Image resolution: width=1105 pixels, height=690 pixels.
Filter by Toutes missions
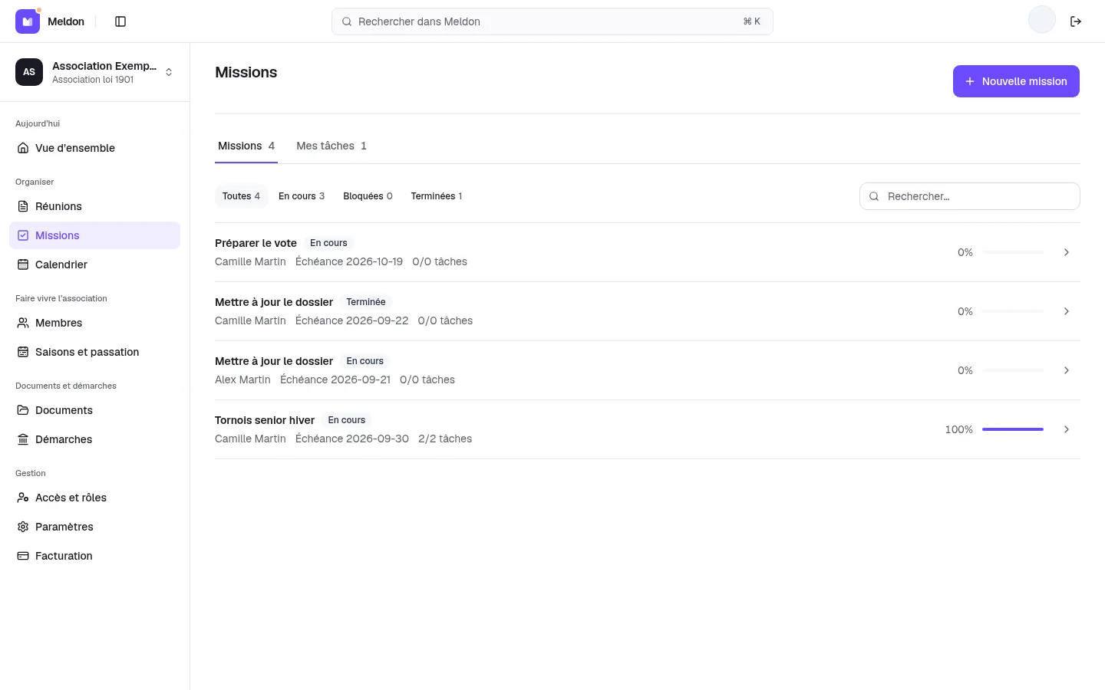click(241, 196)
